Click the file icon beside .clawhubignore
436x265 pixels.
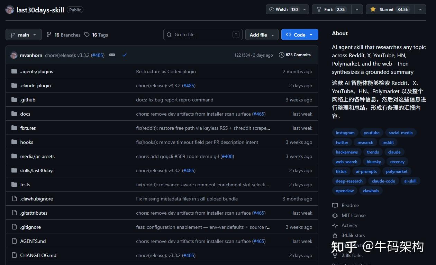14,198
